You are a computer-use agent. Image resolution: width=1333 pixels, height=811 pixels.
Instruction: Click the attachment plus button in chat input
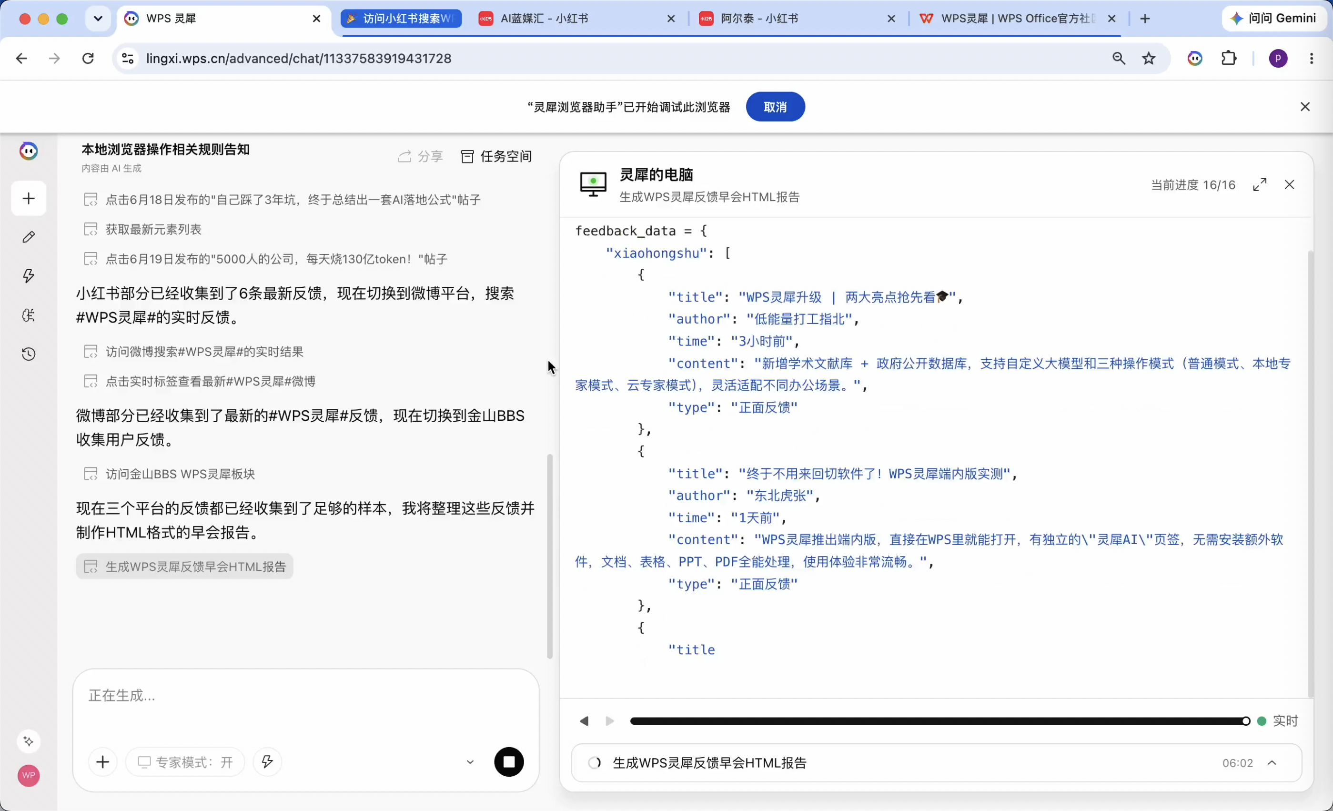103,762
